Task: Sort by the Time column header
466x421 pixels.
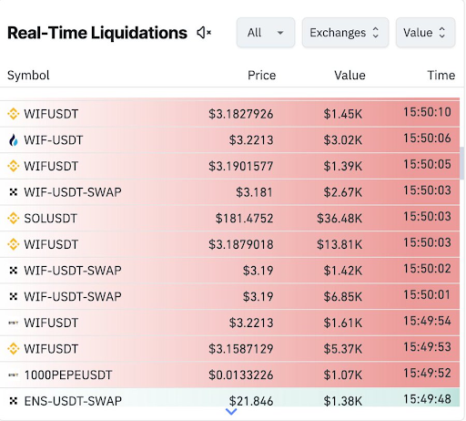Action: click(441, 76)
